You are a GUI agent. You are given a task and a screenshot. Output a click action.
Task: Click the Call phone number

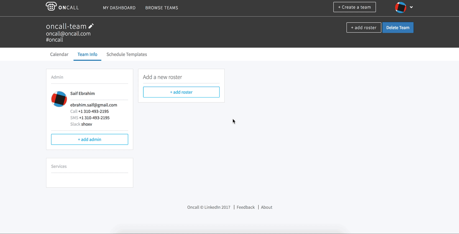[93, 111]
